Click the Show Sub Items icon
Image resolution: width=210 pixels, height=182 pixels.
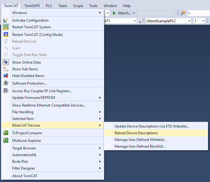point(6,69)
